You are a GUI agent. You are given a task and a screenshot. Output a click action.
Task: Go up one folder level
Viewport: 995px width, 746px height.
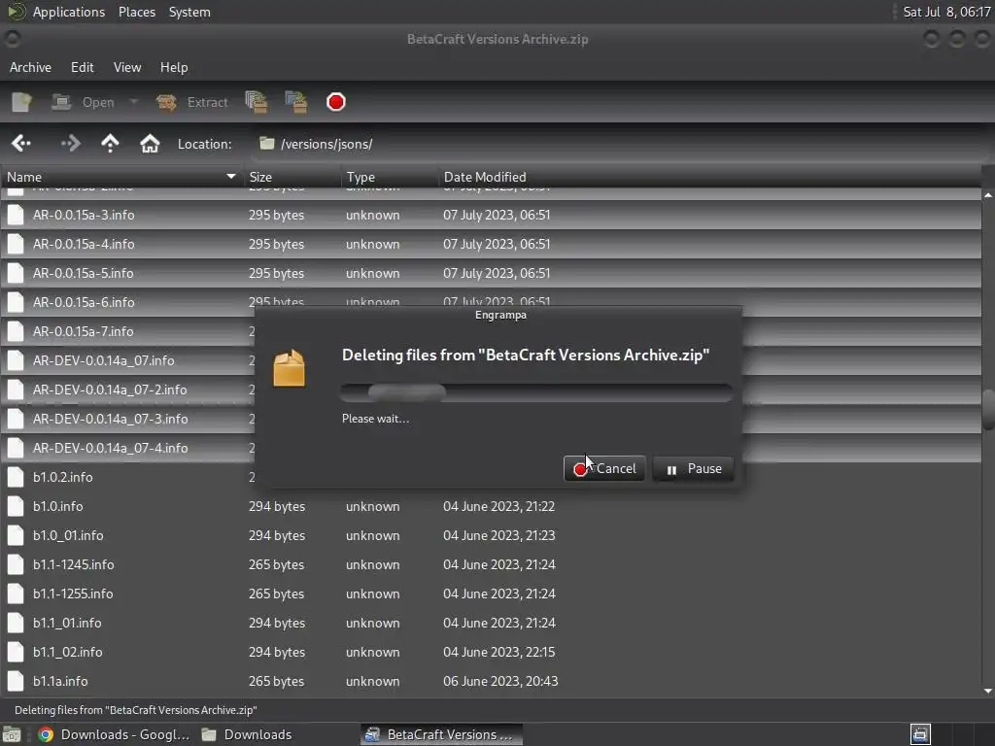pyautogui.click(x=110, y=144)
